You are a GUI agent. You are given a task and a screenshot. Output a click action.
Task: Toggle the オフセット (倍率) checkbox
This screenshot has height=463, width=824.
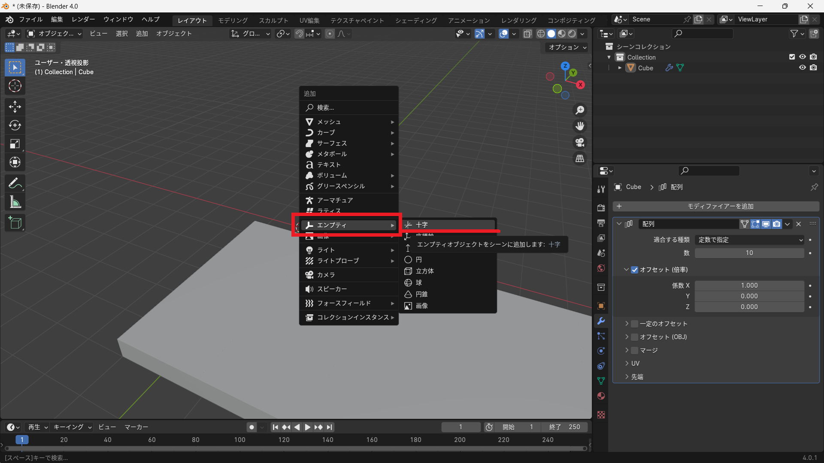click(x=635, y=270)
